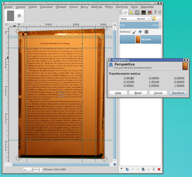Click the image preview thumbnail in Perspektiva dialog

(x=185, y=66)
